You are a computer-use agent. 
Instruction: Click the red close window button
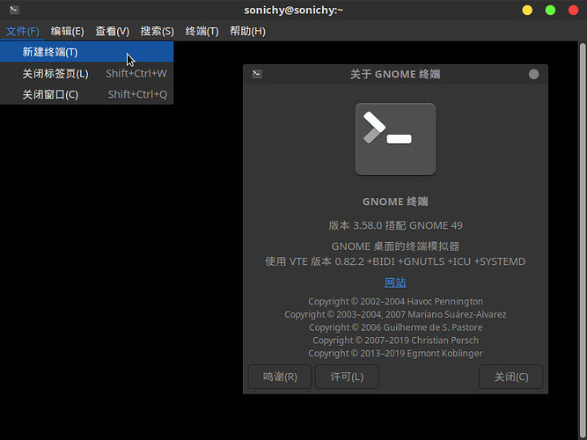pyautogui.click(x=573, y=10)
